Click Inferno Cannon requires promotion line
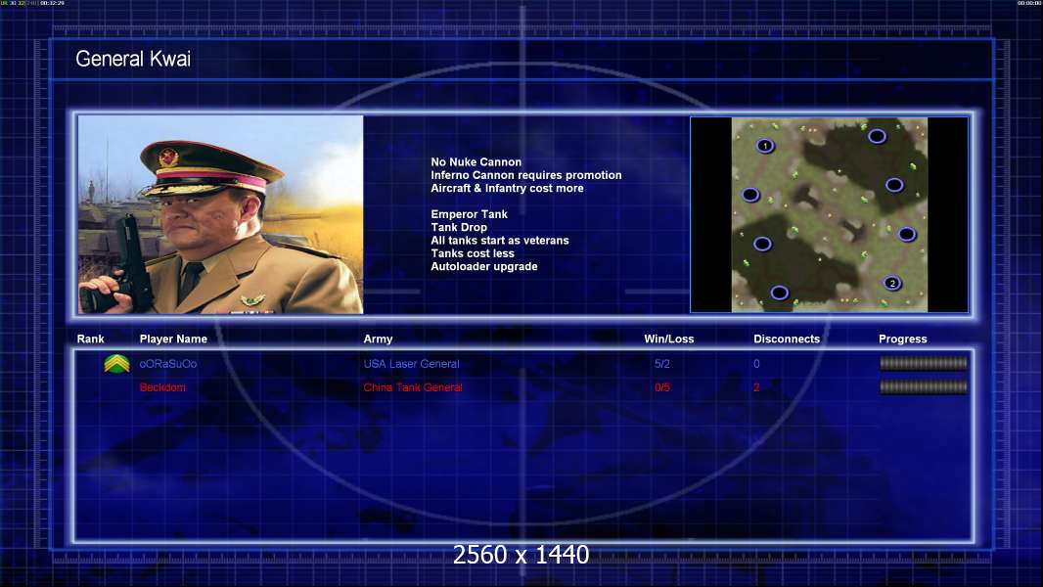 click(526, 175)
